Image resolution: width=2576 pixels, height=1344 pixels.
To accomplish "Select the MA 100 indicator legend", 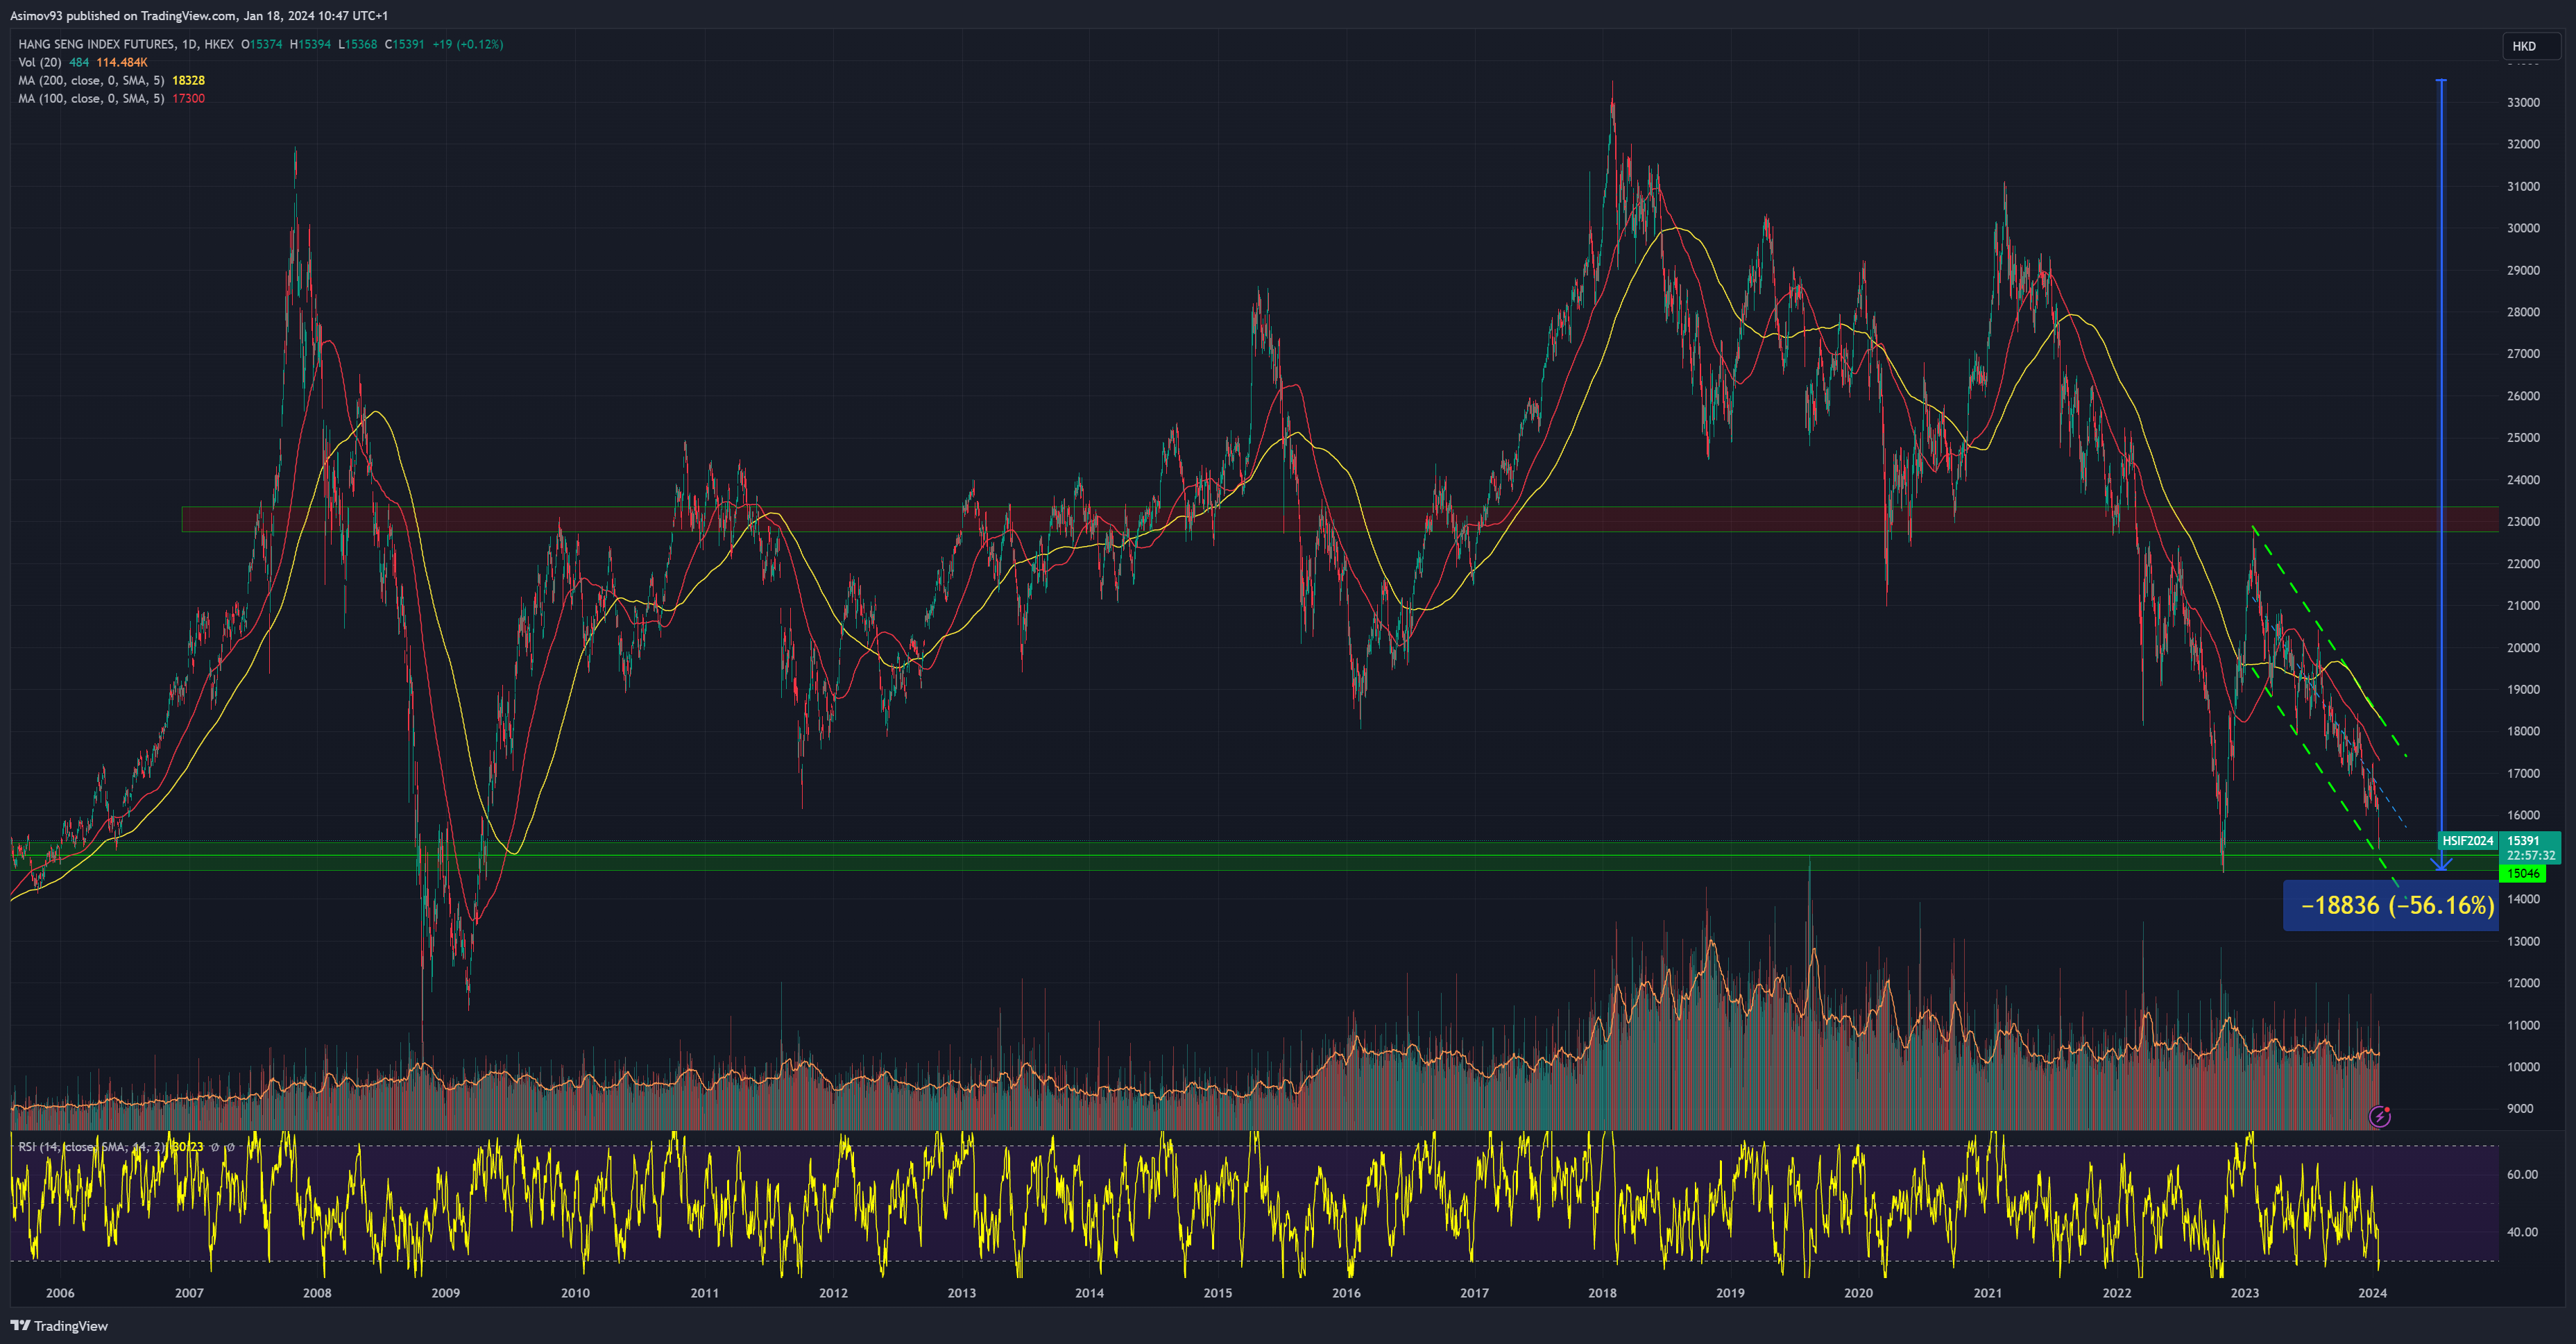I will pyautogui.click(x=91, y=98).
